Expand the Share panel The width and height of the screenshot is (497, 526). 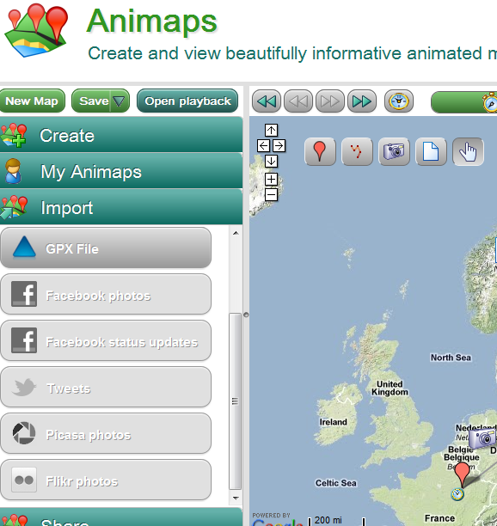tap(121, 517)
